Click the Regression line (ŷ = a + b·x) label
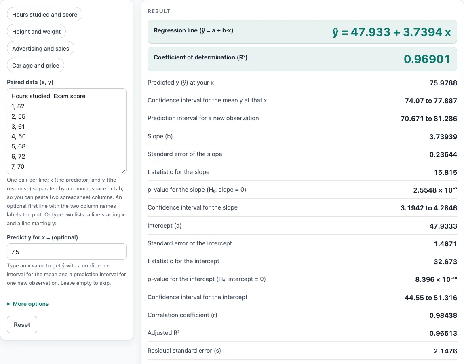The width and height of the screenshot is (464, 364). [193, 30]
